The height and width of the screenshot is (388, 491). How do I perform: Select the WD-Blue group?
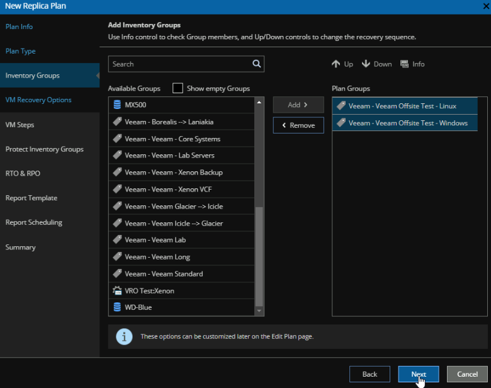182,307
